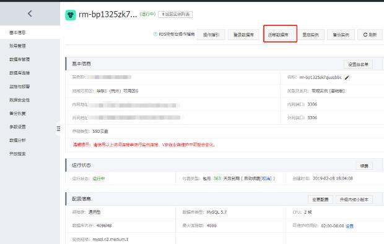Click the CPU value 2 核
Viewport: 384px width, 244px height.
click(x=308, y=212)
